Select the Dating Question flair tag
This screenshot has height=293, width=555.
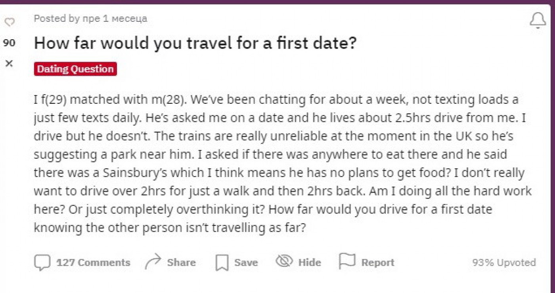75,69
